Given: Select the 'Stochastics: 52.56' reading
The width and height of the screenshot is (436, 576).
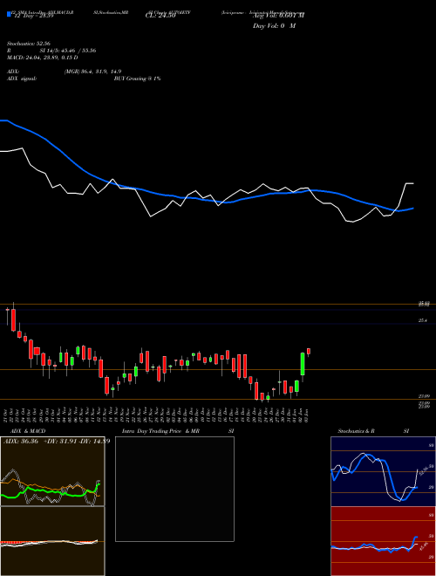Looking at the screenshot, I should (28, 44).
